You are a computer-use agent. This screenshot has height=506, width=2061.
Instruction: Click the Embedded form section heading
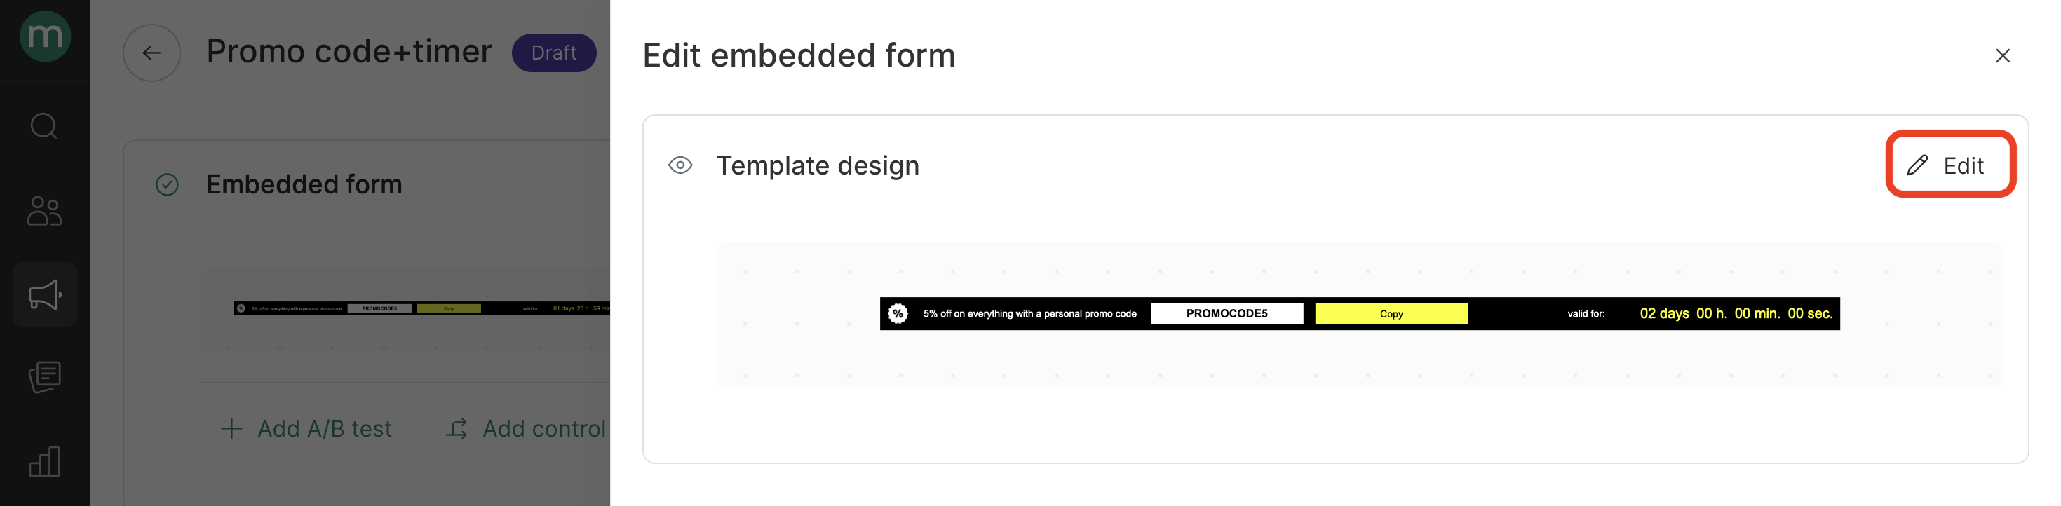[x=304, y=184]
